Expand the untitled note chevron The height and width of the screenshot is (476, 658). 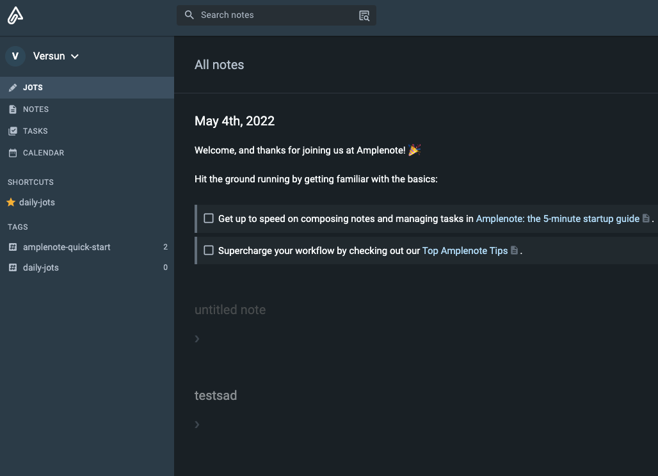(x=197, y=338)
